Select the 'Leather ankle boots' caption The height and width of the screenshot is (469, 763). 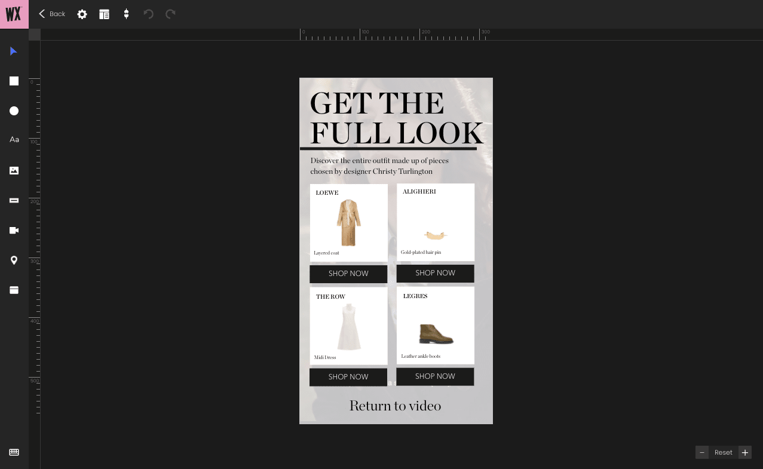(x=421, y=357)
